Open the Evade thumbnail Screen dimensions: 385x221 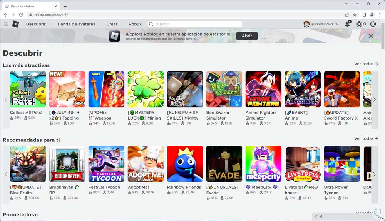(224, 164)
